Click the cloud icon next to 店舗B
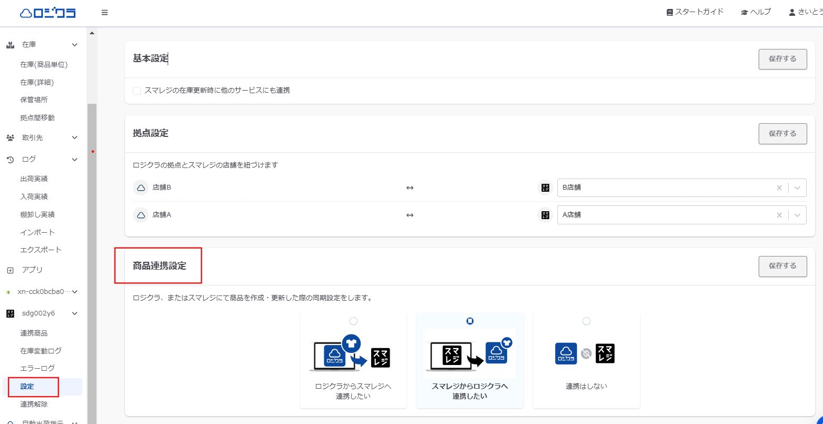This screenshot has width=823, height=424. point(141,188)
